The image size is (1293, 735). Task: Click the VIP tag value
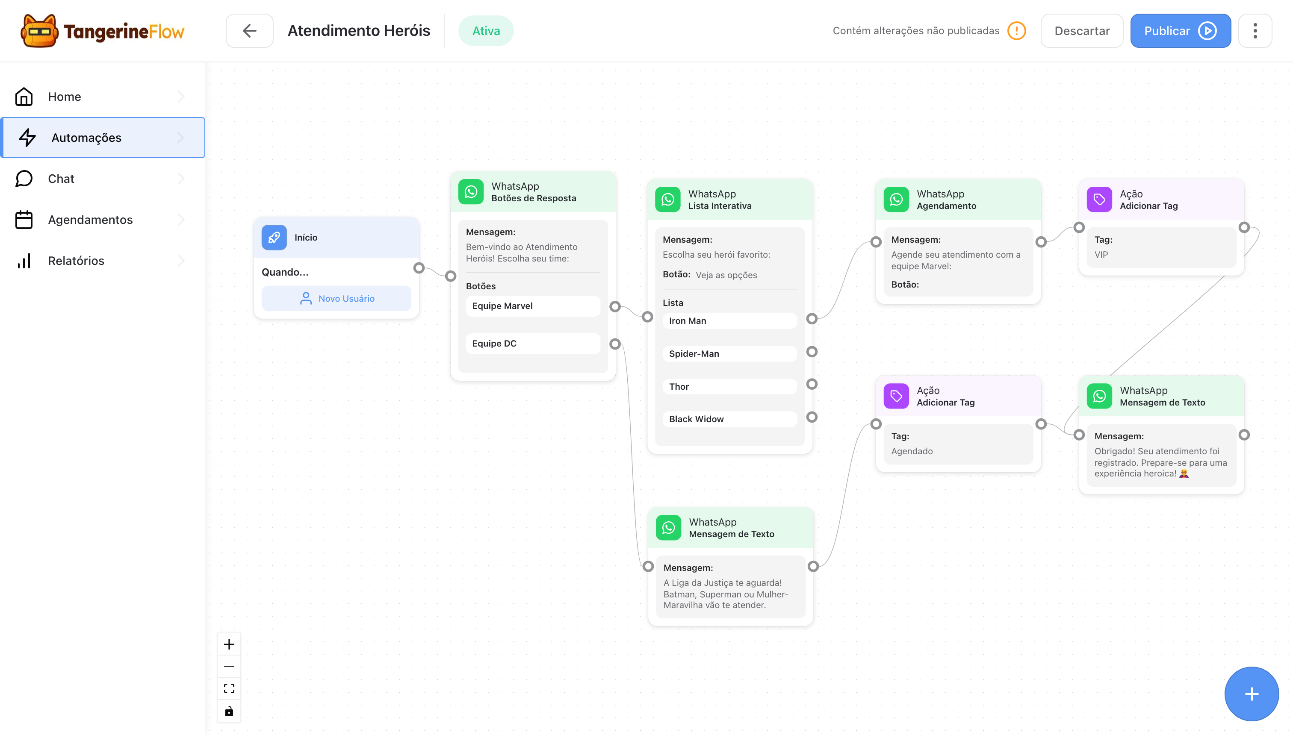click(x=1101, y=254)
